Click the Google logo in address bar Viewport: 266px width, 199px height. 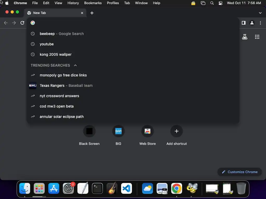[x=33, y=23]
